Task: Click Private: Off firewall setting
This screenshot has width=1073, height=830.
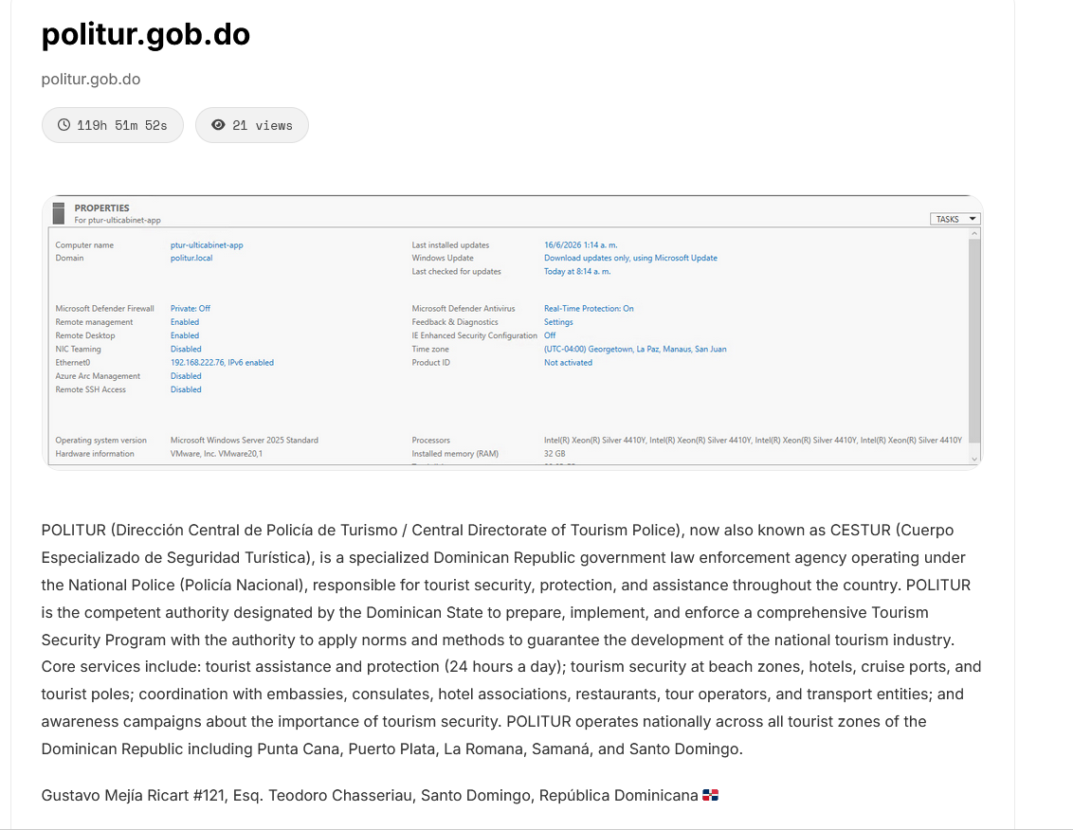Action: [191, 309]
